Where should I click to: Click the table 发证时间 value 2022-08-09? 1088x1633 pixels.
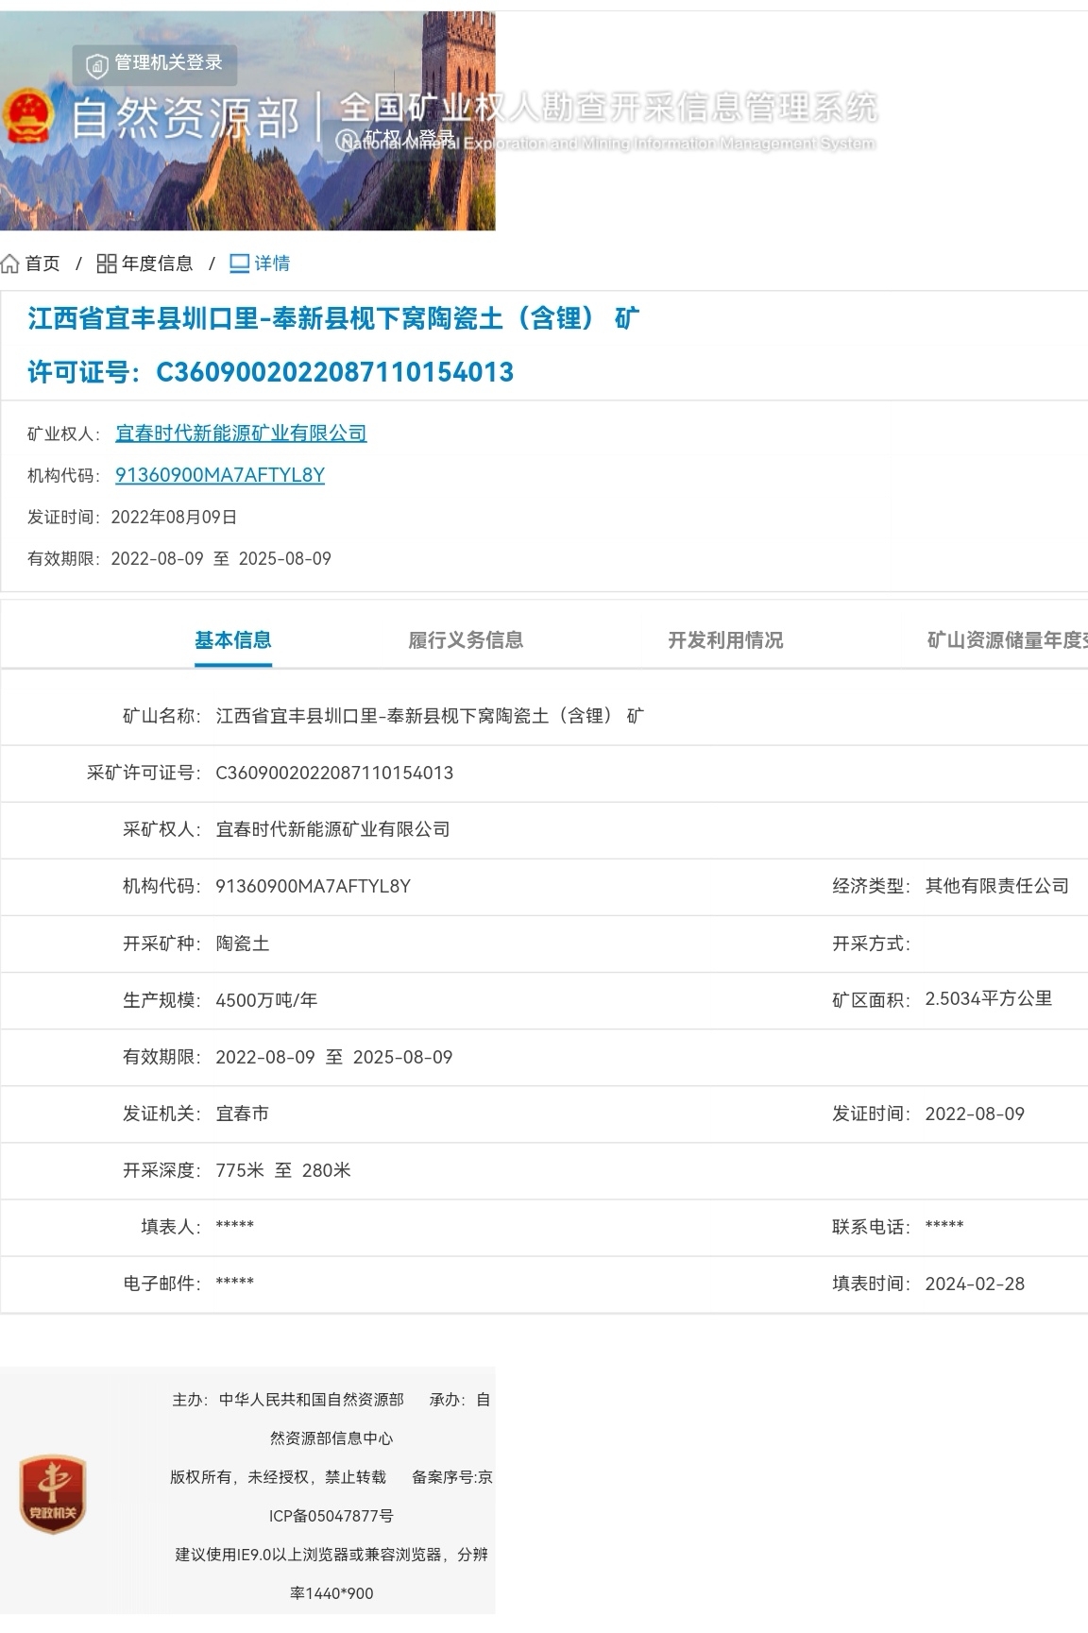pyautogui.click(x=975, y=1114)
